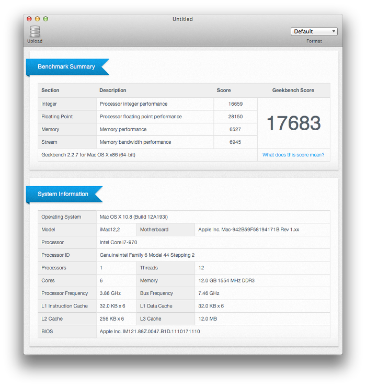
Task: Click the 3.88 GHz processor frequency
Action: tap(110, 293)
